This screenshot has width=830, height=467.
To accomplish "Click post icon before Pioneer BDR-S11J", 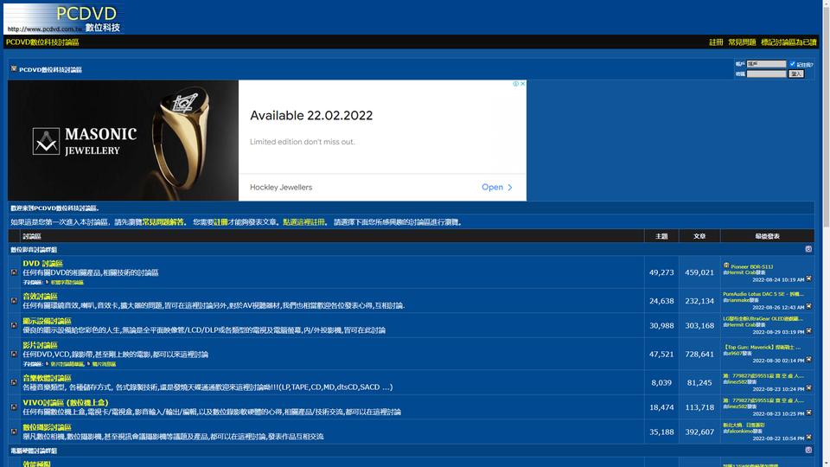I will click(726, 265).
